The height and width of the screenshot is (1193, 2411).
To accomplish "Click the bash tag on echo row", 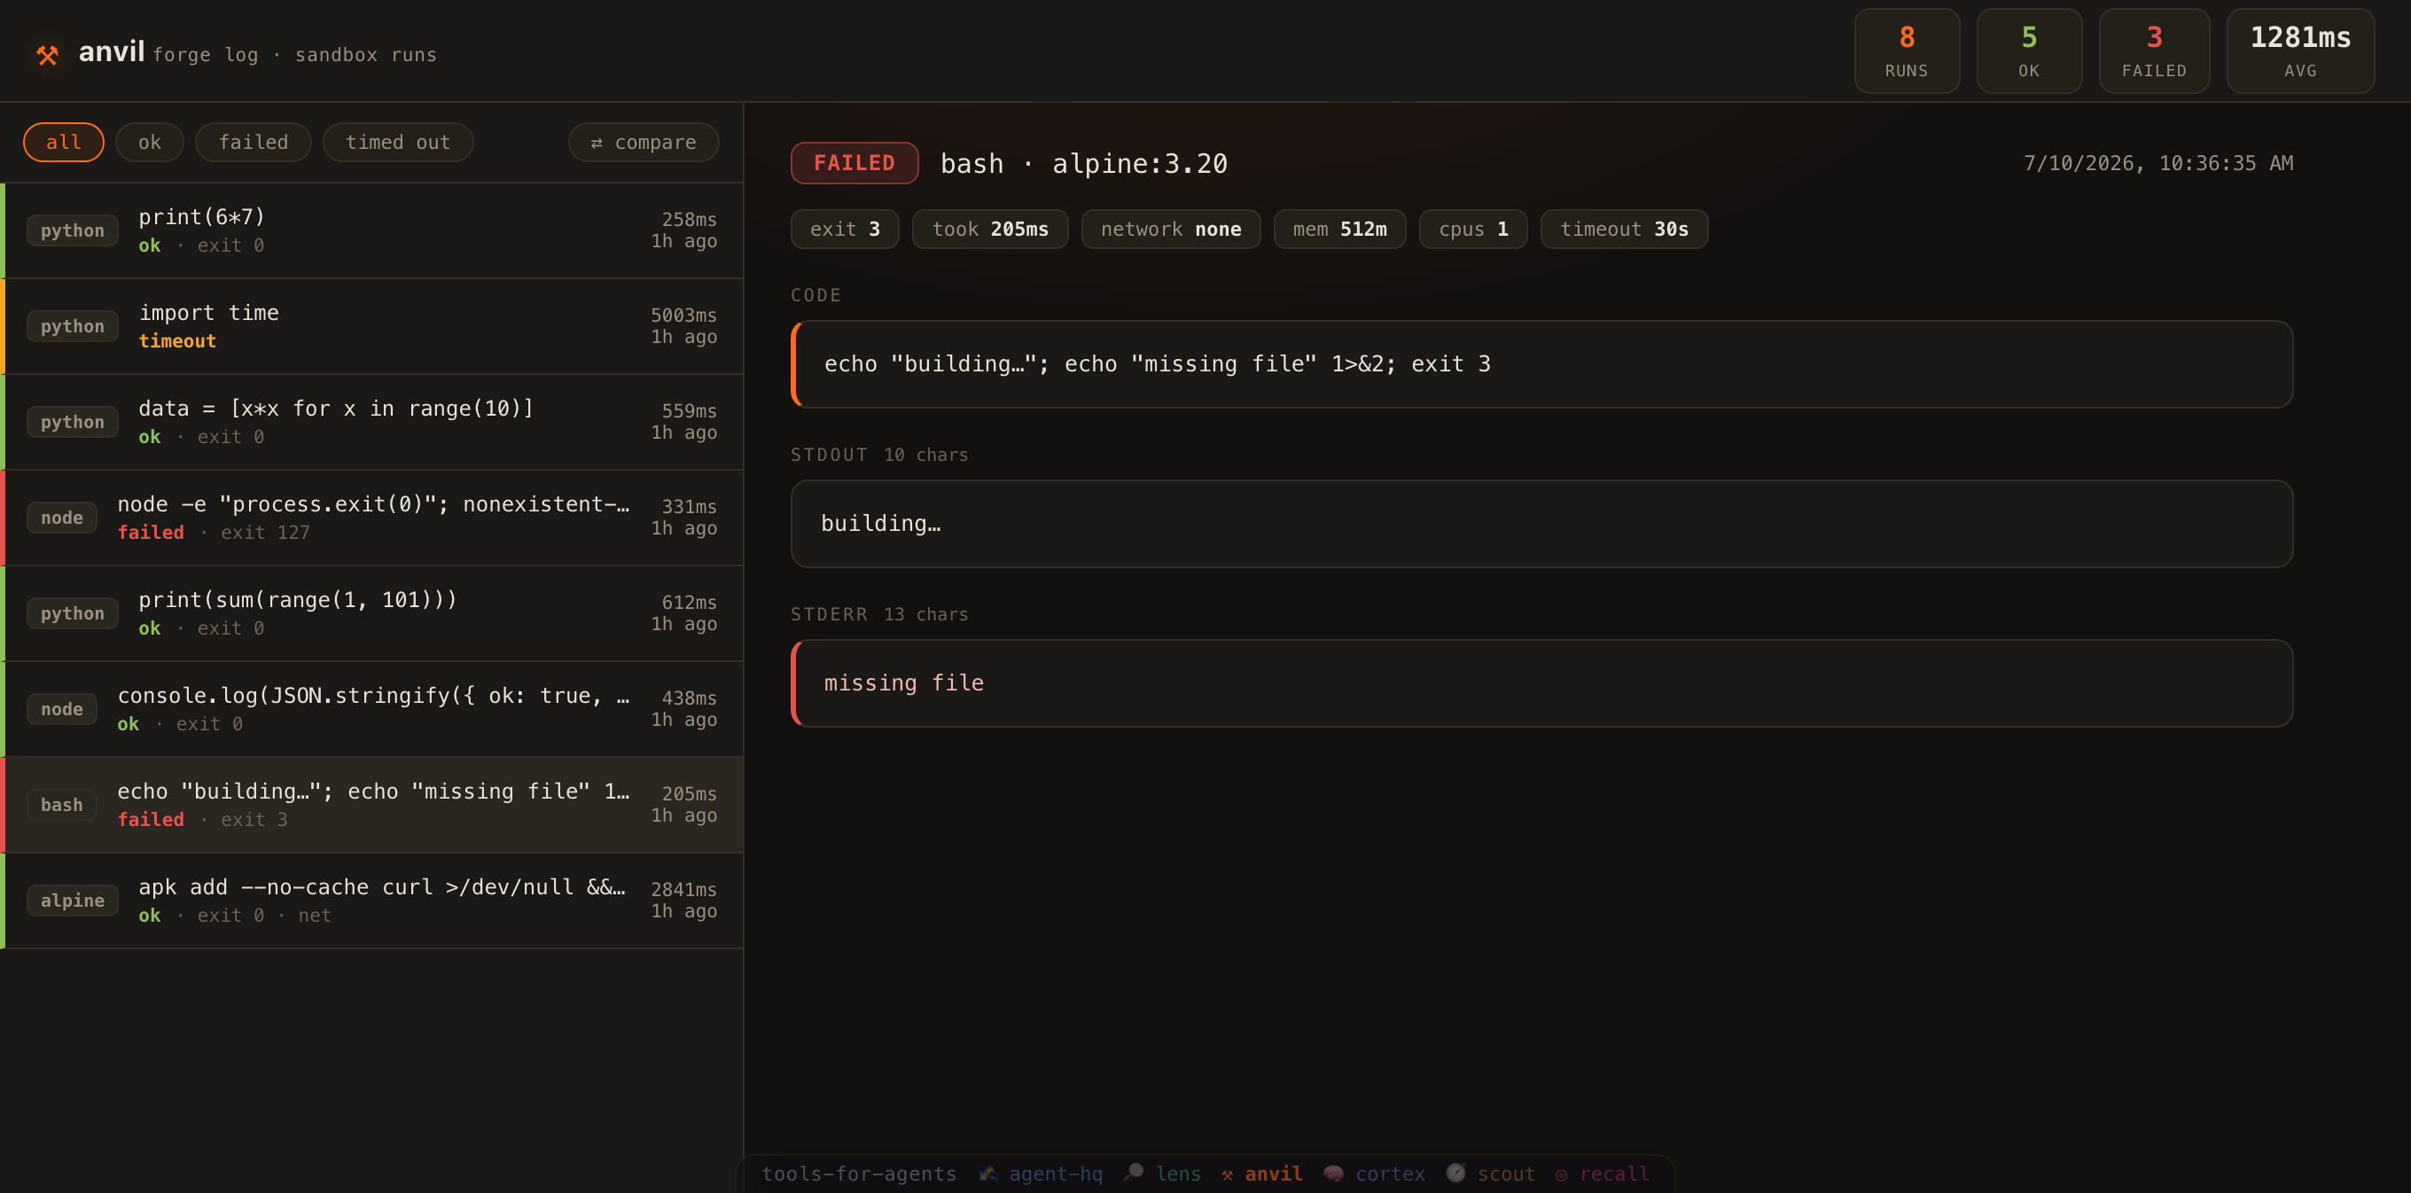I will (62, 805).
